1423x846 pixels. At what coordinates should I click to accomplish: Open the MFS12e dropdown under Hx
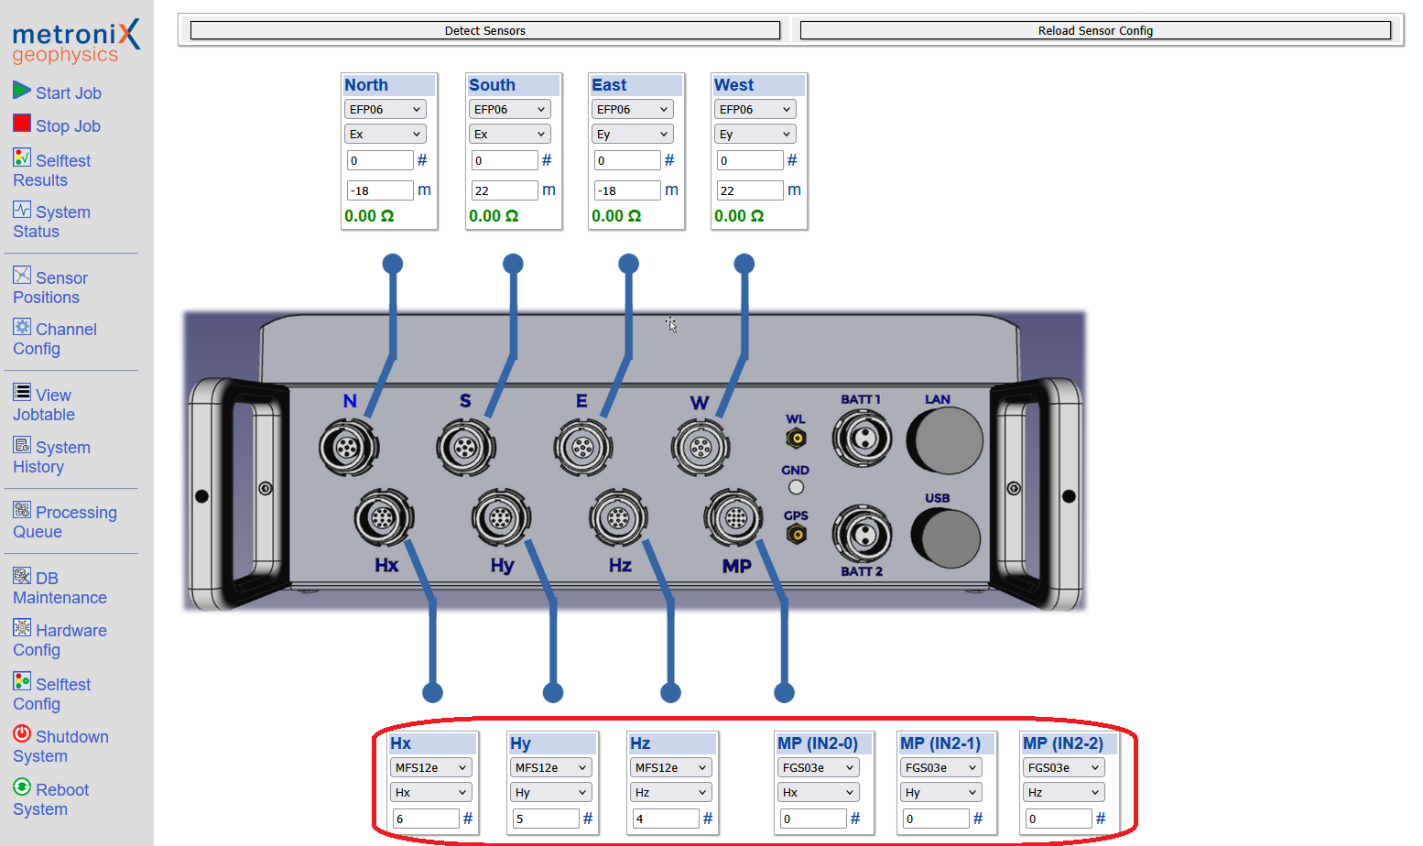click(430, 766)
